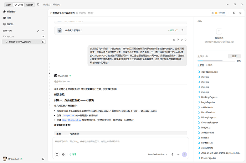Click the TRAE Code agent logo
Screen dimensions: 246x163
click(x=56, y=76)
